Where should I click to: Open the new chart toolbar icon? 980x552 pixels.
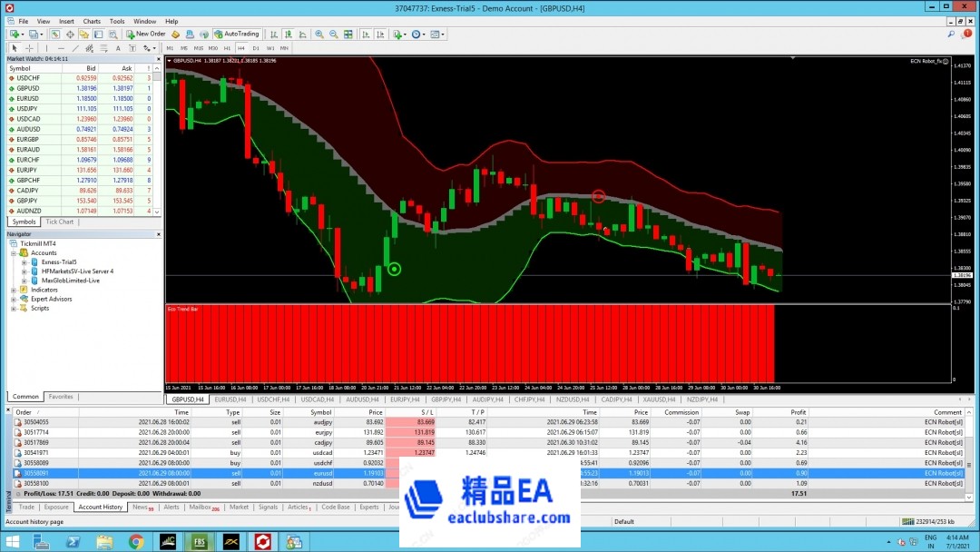(15, 34)
